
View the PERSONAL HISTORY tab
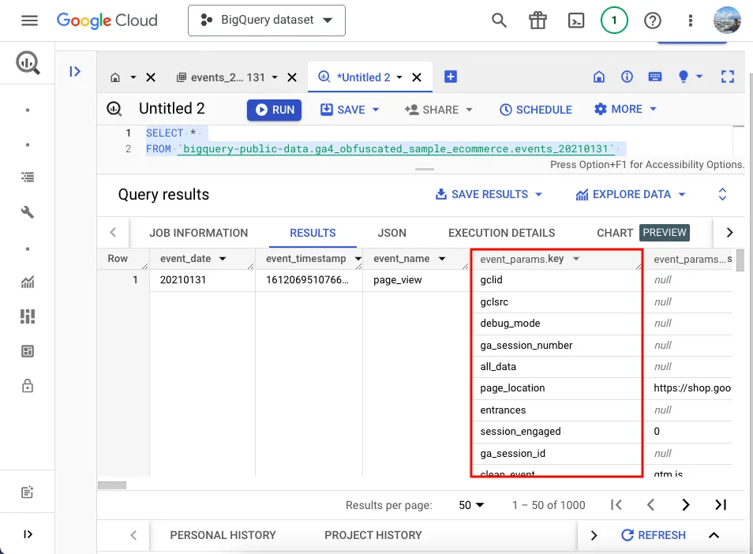coord(223,535)
